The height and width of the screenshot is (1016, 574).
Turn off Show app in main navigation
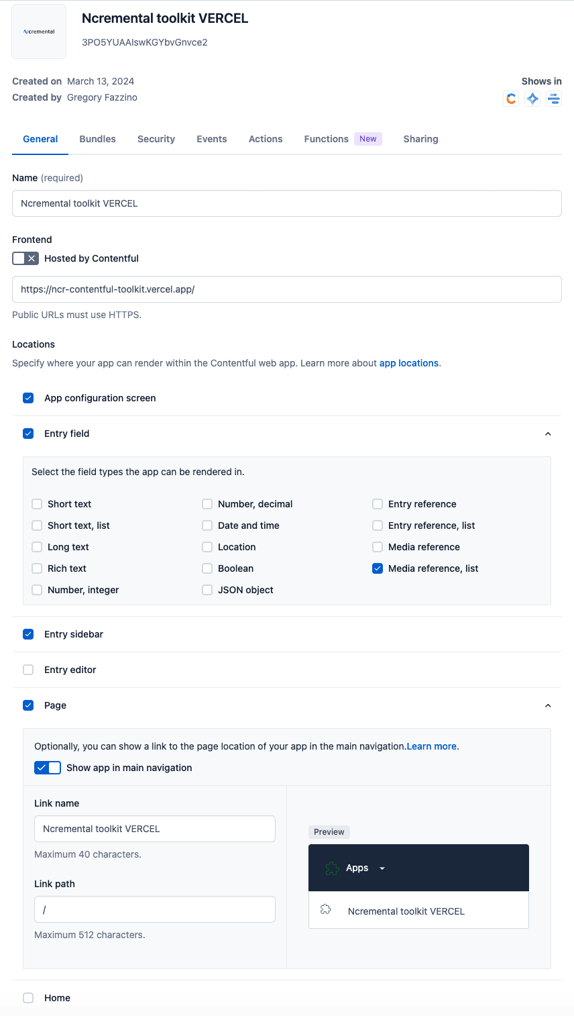point(48,768)
